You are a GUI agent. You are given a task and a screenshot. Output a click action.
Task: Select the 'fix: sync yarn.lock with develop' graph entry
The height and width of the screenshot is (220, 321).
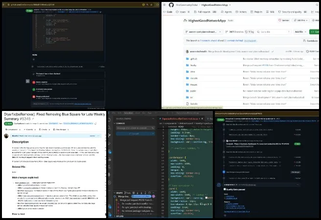pyautogui.click(x=138, y=207)
